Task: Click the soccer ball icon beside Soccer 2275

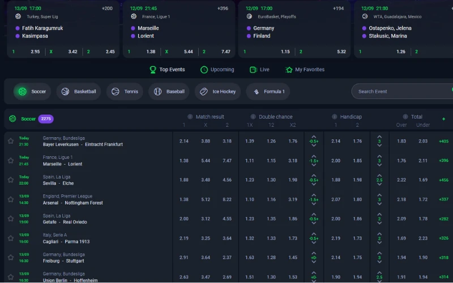Action: pyautogui.click(x=12, y=119)
